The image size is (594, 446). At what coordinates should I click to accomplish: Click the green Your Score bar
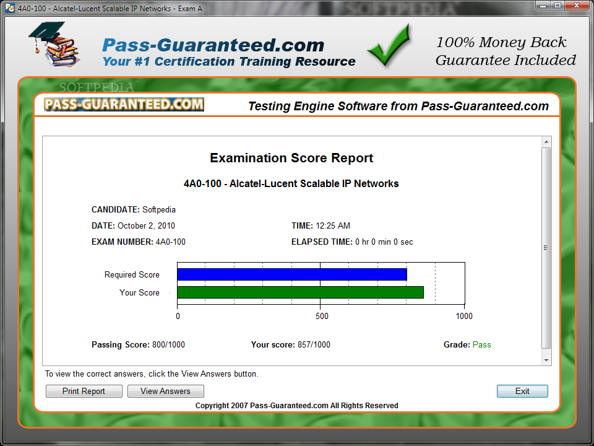[301, 292]
